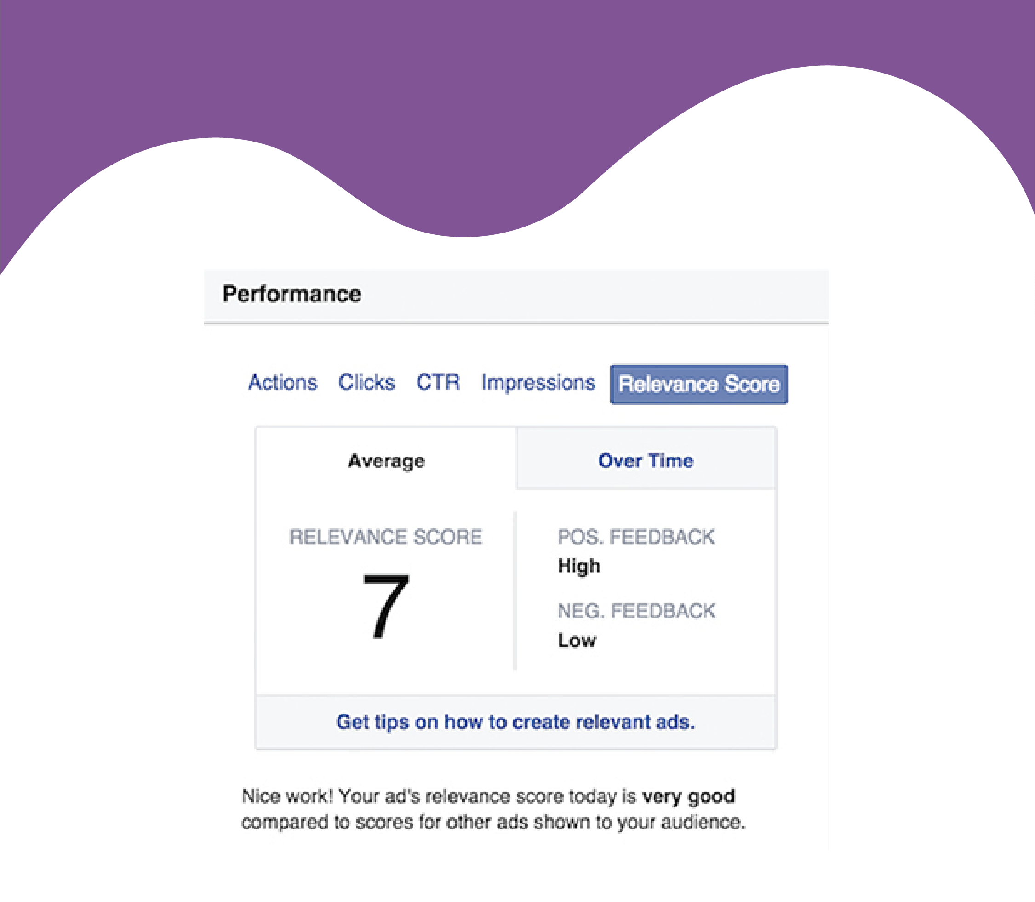
Task: Select the Low negative feedback value
Action: click(x=577, y=640)
